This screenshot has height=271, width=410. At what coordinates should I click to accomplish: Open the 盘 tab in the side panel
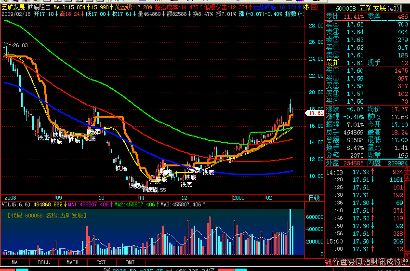click(x=344, y=262)
